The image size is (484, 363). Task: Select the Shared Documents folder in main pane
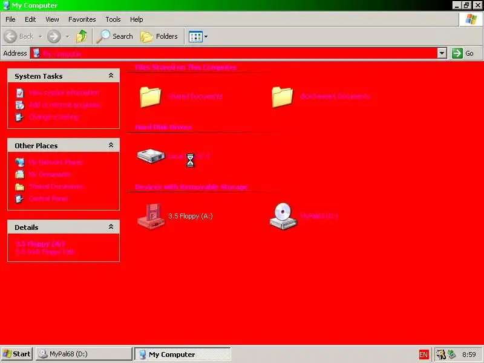[180, 97]
